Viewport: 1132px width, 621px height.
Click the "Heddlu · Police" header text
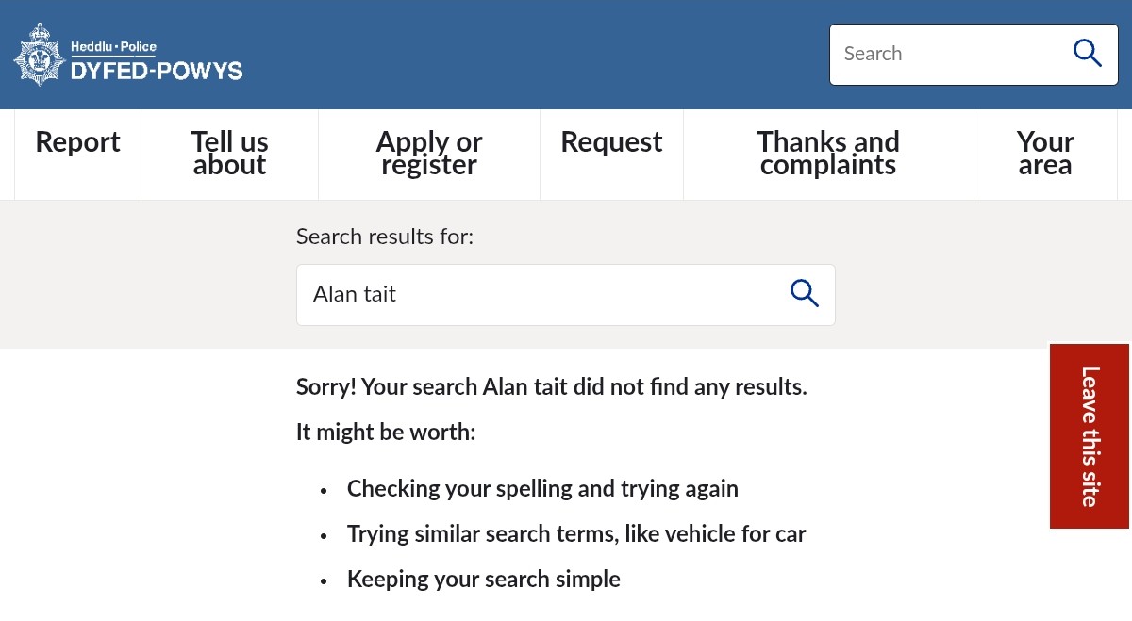tap(113, 46)
